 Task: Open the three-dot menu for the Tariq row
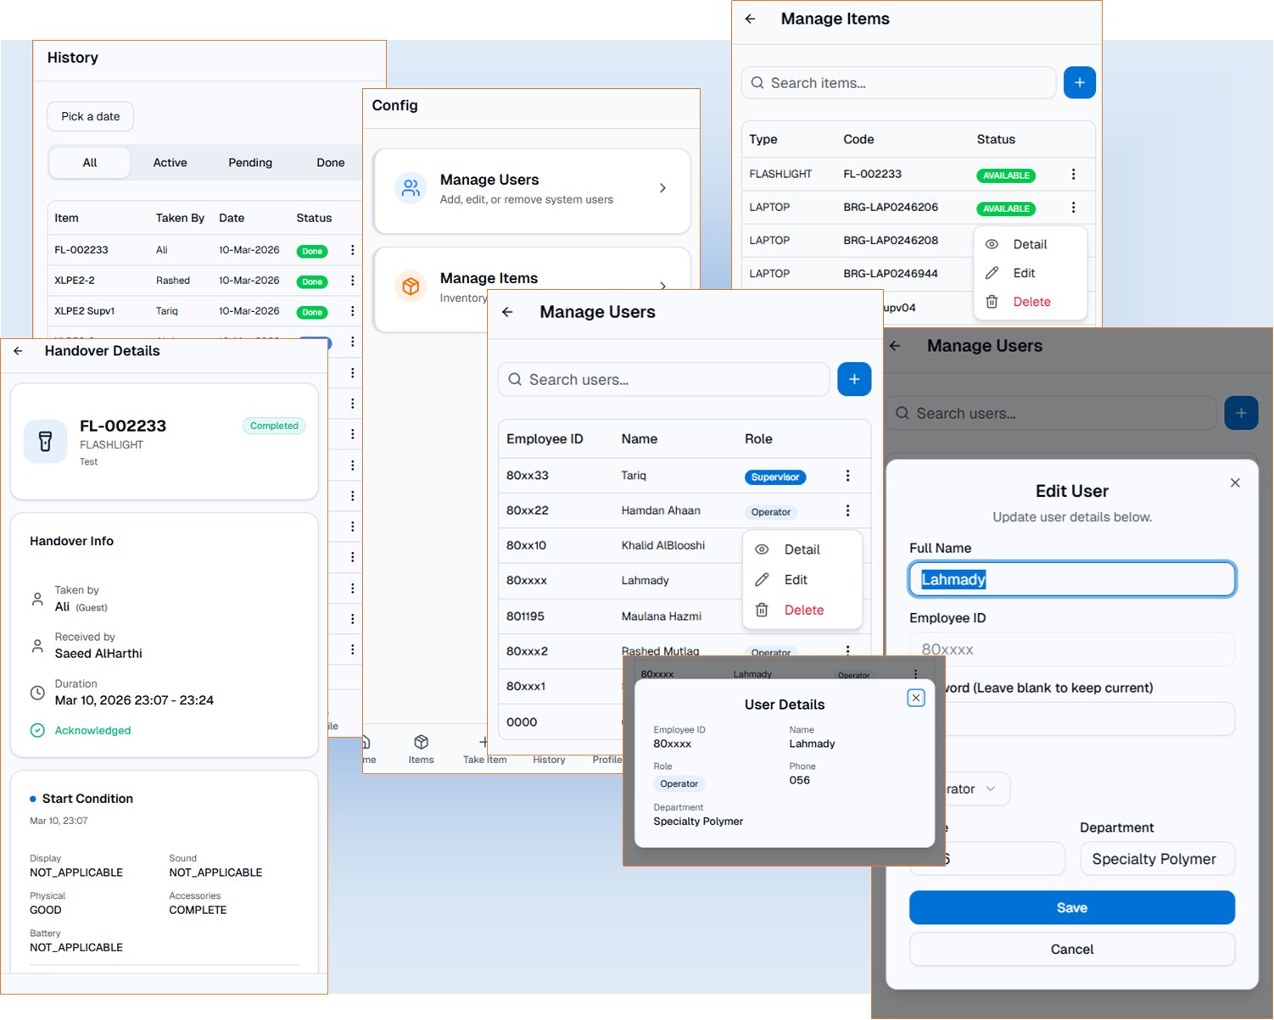847,476
